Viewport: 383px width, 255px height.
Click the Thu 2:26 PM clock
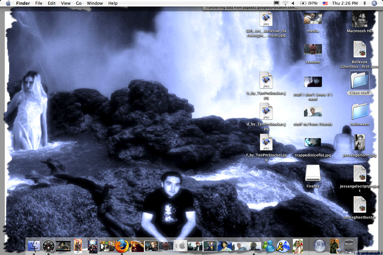pos(345,3)
